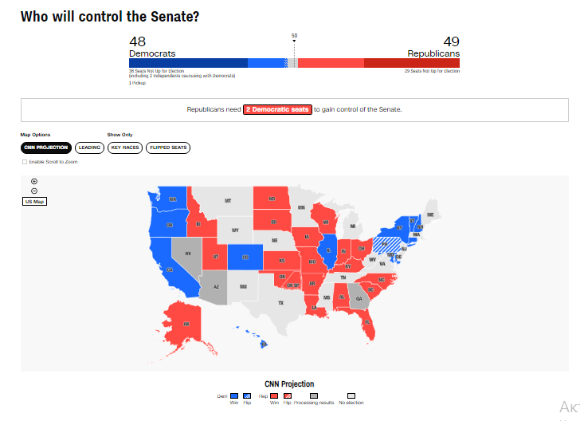Click the Processing results legend swatch
This screenshot has width=580, height=421.
tap(313, 395)
